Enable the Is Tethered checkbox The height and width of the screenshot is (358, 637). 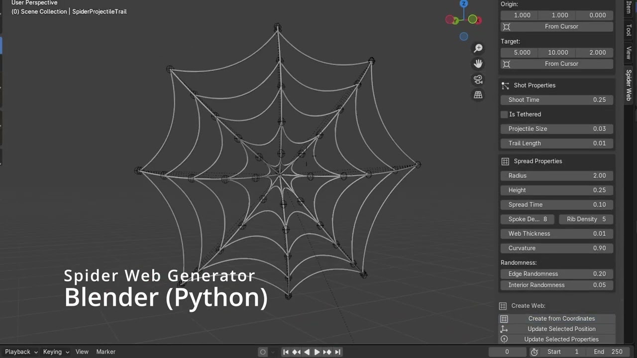pyautogui.click(x=504, y=114)
